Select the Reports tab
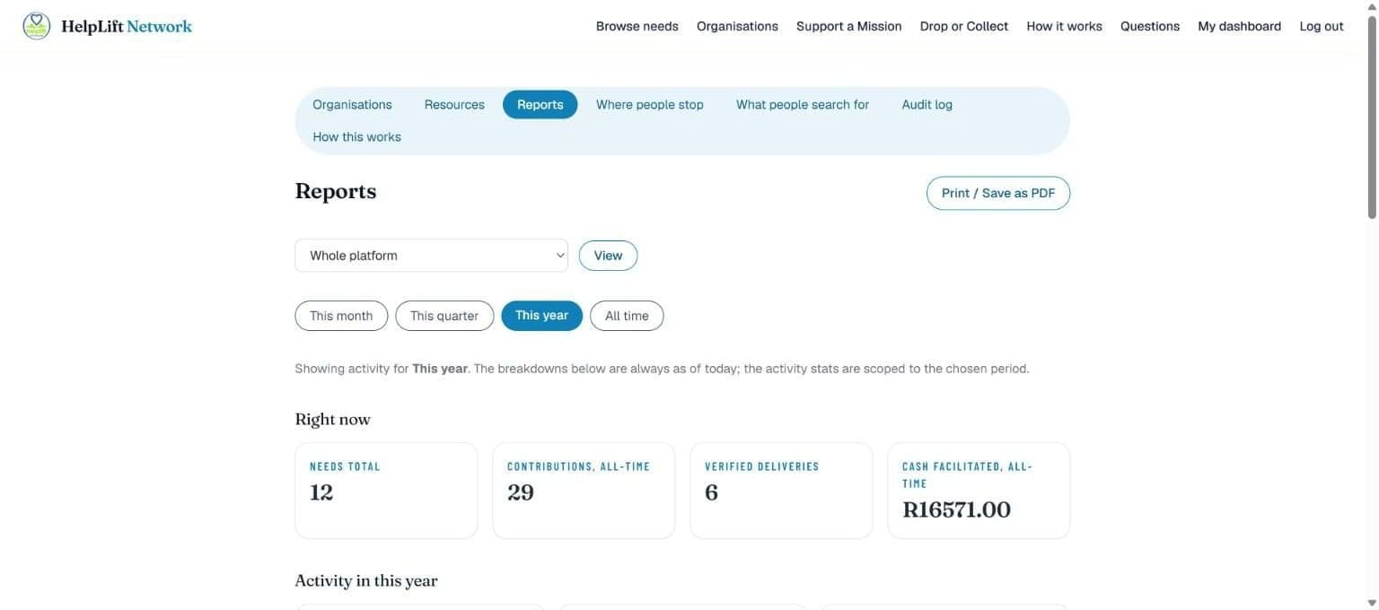This screenshot has height=610, width=1379. point(540,105)
